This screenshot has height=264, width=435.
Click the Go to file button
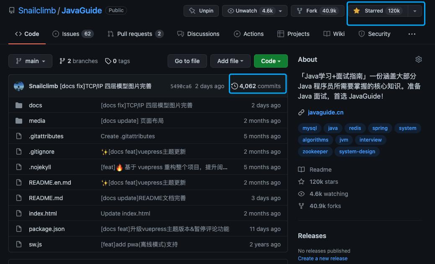click(x=187, y=61)
